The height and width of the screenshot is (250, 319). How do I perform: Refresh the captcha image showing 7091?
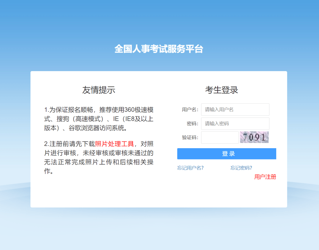click(x=254, y=137)
